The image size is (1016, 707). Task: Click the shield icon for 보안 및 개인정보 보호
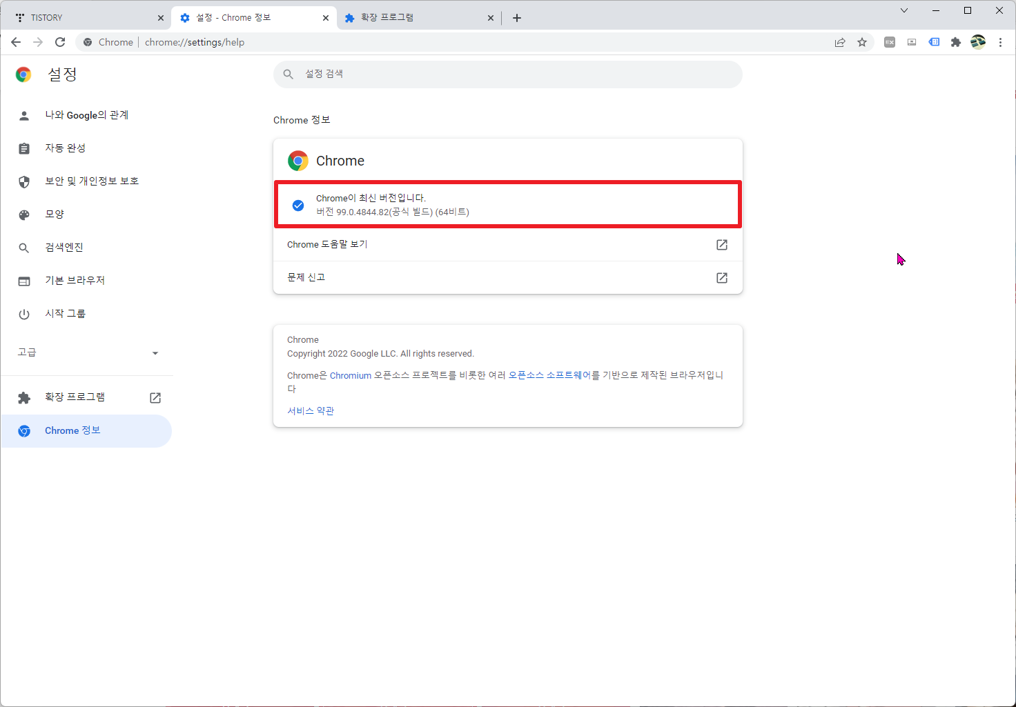[24, 181]
